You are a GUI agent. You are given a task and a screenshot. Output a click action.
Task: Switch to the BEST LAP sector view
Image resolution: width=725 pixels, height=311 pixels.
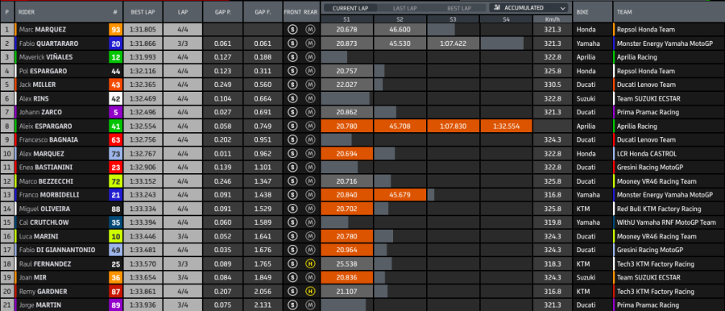pos(459,8)
